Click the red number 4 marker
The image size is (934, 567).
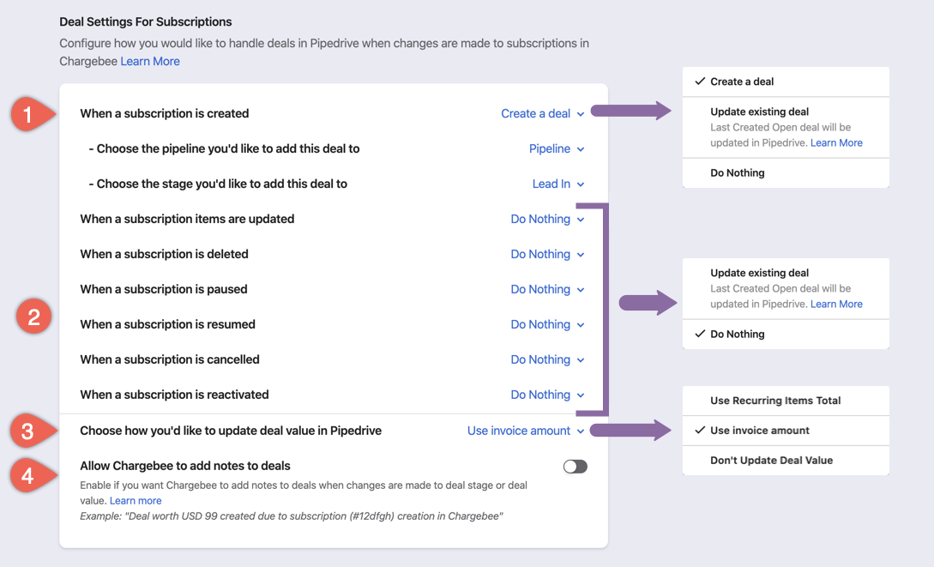(x=27, y=474)
